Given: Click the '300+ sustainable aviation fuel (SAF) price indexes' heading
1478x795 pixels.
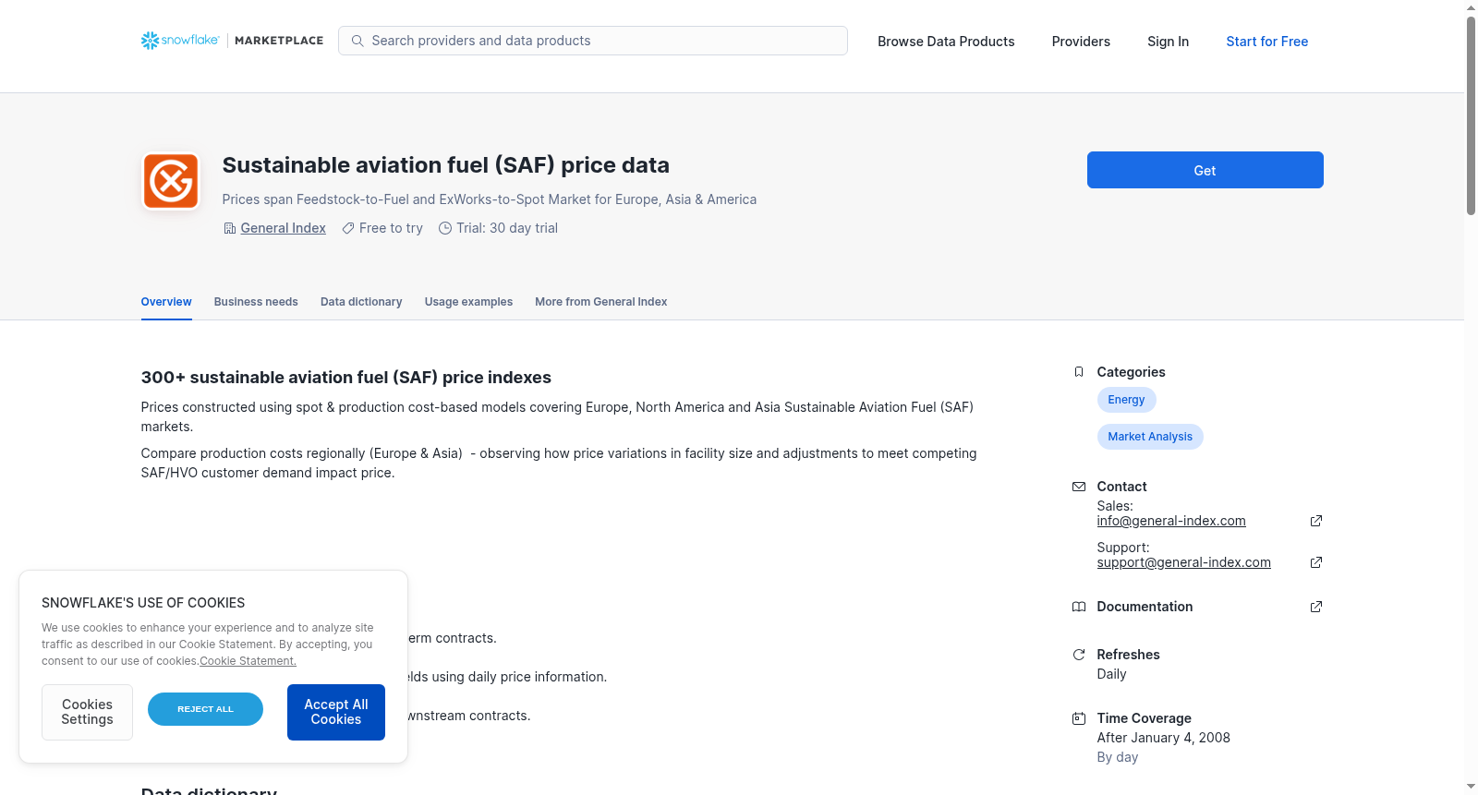Looking at the screenshot, I should click(x=346, y=378).
